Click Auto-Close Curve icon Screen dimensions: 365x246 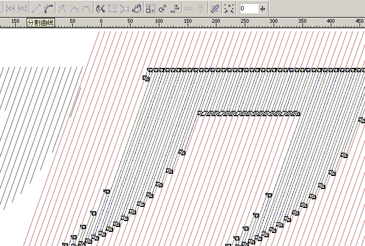(x=137, y=9)
